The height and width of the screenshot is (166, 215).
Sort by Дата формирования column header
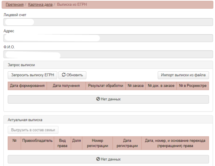[x=27, y=86]
